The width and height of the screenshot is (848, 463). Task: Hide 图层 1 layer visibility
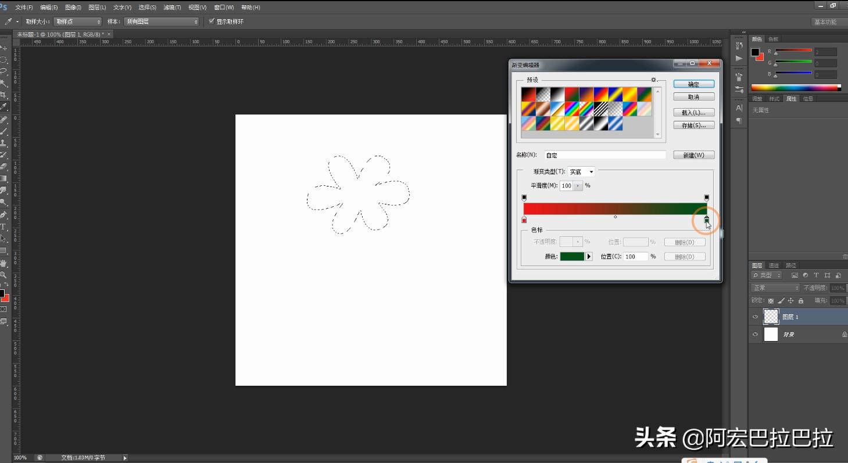pos(755,317)
